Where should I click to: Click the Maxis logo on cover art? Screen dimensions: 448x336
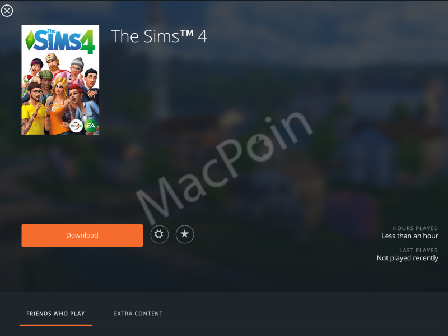click(x=76, y=126)
